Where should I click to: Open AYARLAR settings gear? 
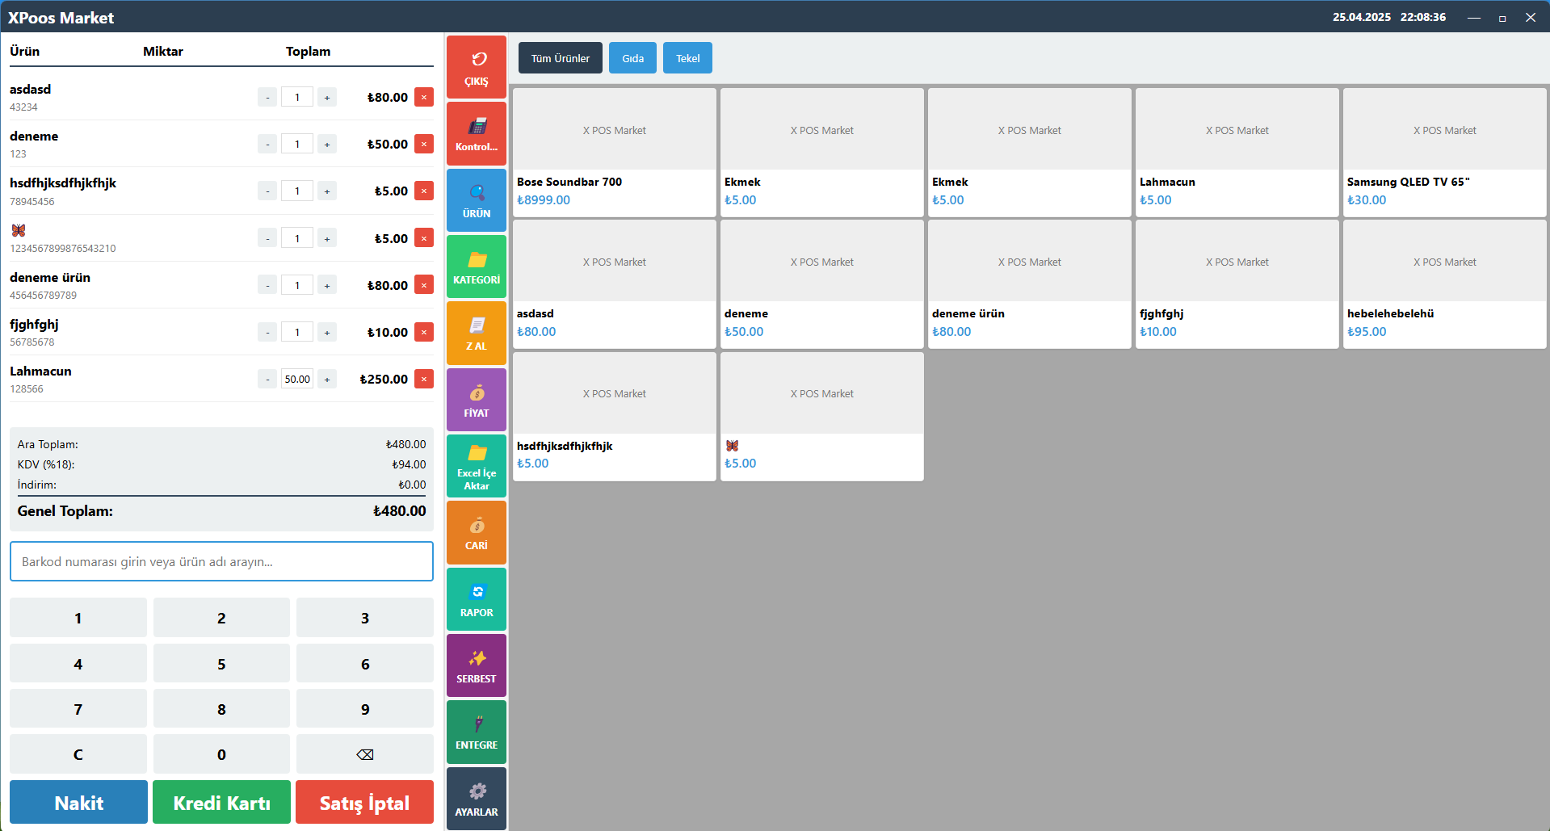[x=477, y=799]
